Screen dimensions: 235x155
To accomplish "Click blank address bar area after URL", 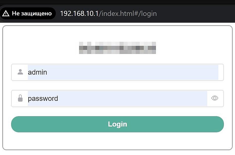I will point(195,13).
